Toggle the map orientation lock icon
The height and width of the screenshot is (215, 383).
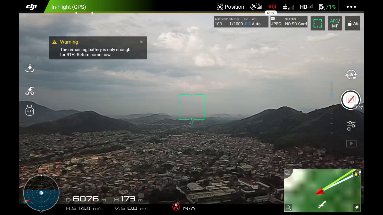coord(356,174)
